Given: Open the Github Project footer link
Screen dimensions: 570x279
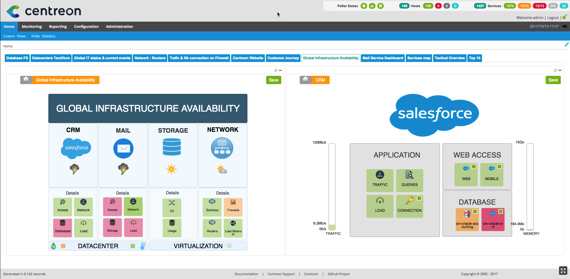Looking at the screenshot, I should click(x=339, y=274).
